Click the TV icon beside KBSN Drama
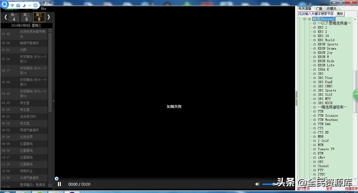The width and height of the screenshot is (358, 193). (314, 49)
